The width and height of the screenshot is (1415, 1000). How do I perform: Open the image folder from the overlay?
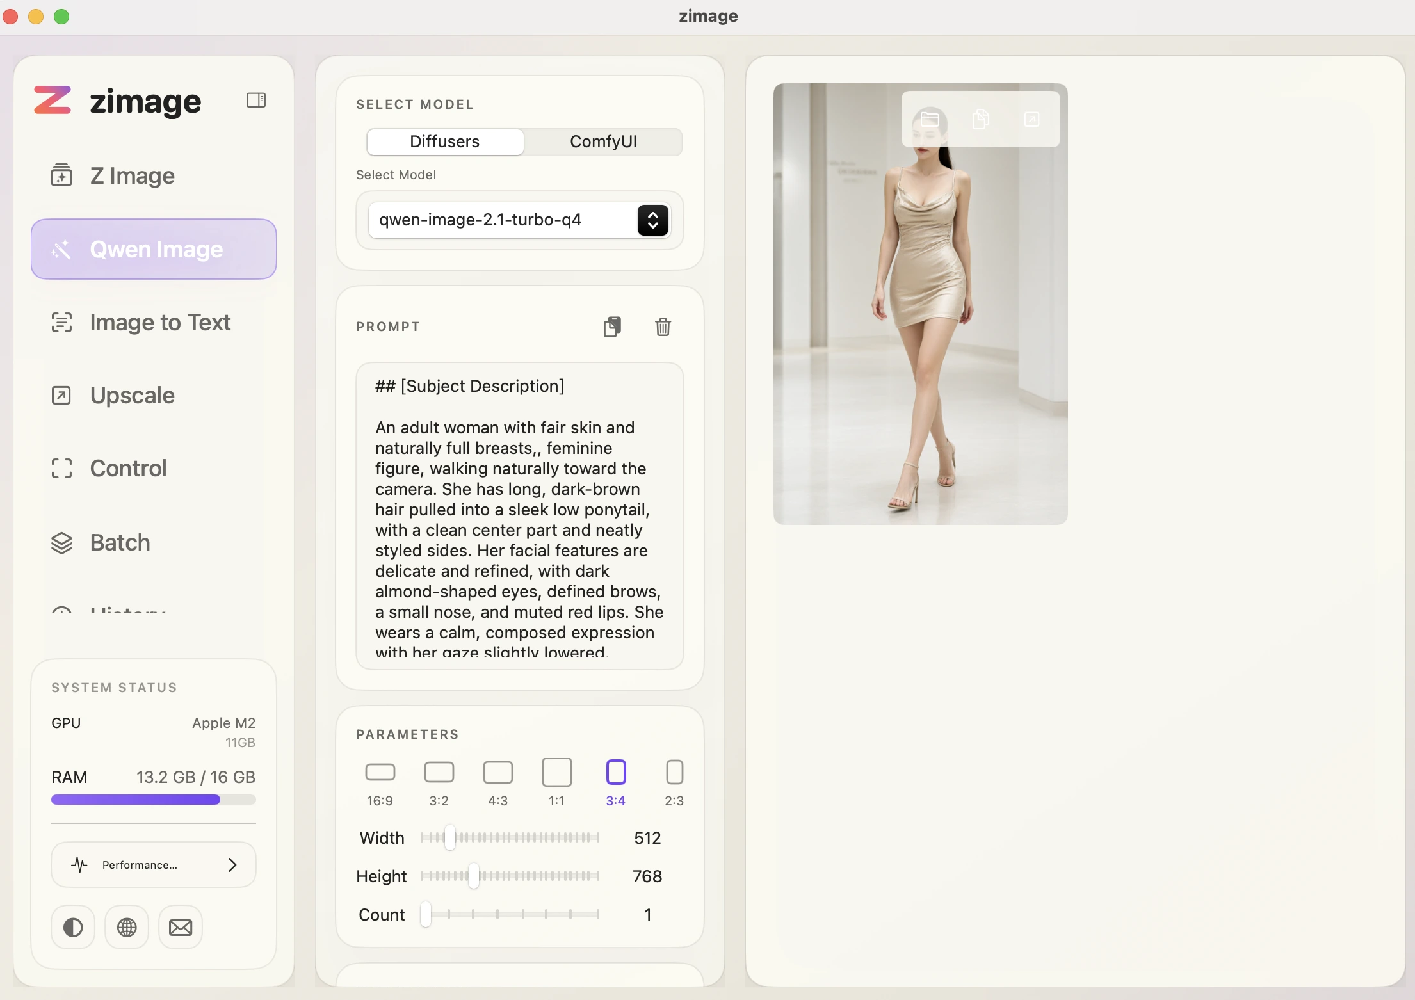point(930,120)
